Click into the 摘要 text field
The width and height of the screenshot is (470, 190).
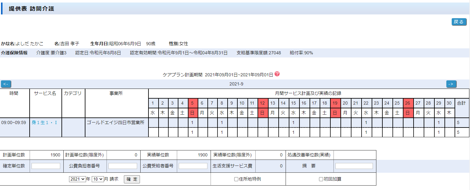(354, 166)
